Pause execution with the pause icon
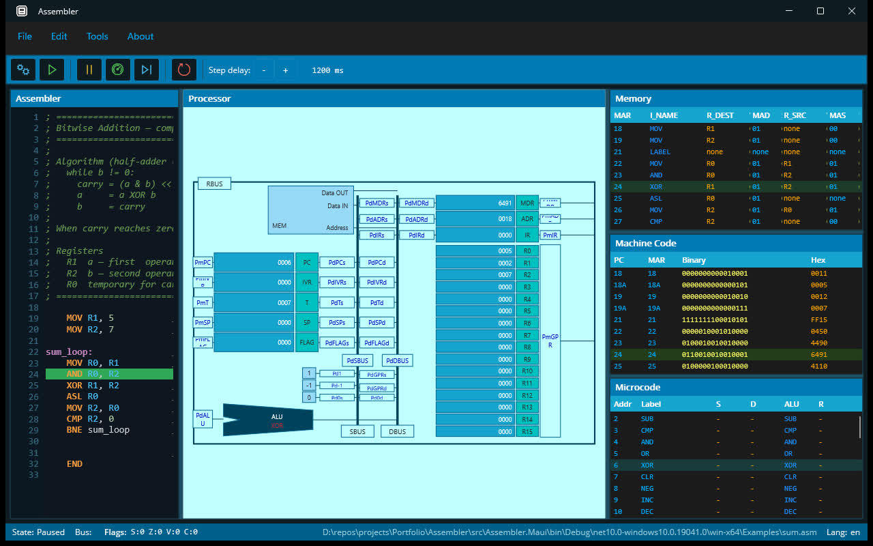Viewport: 873px width, 546px height. point(89,70)
